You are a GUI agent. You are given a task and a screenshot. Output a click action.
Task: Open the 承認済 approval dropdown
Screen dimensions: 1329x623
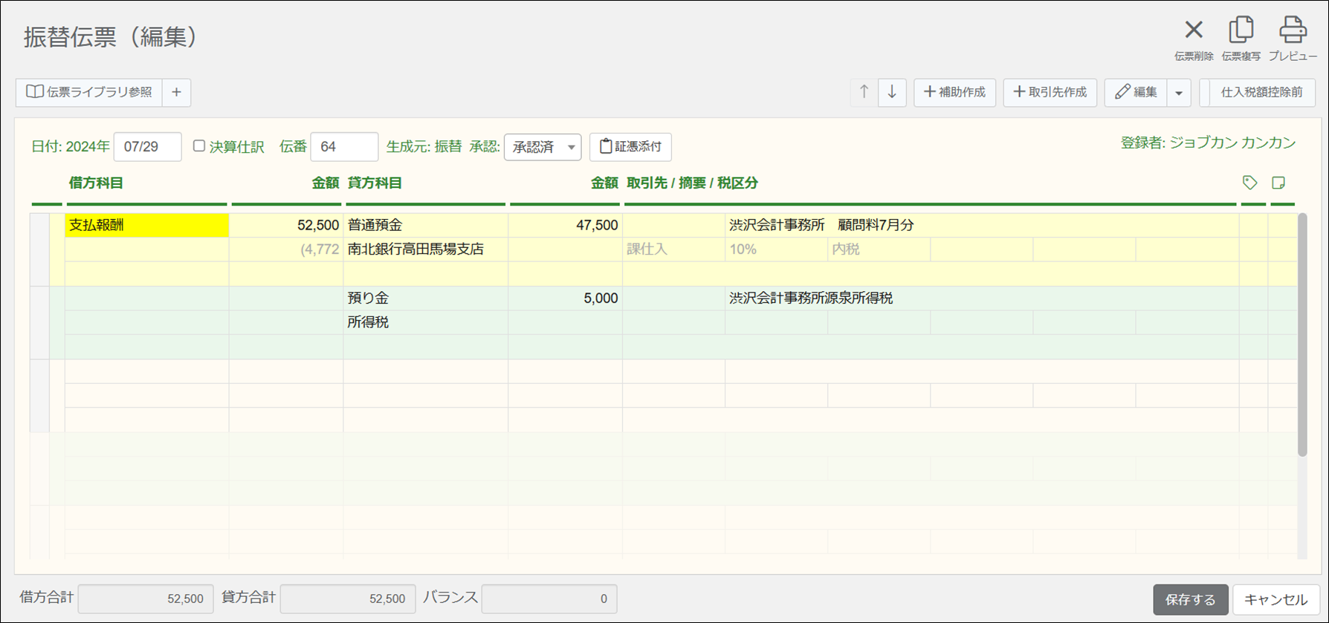click(543, 147)
